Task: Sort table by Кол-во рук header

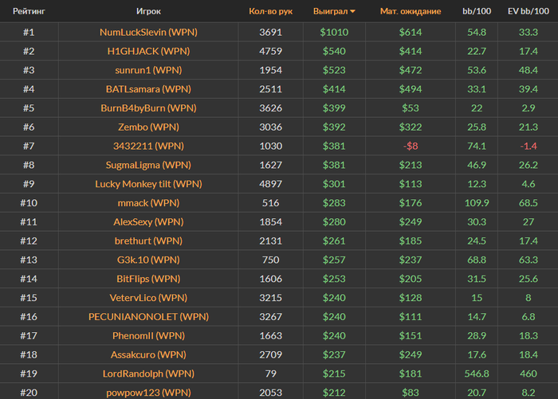Action: [x=270, y=11]
